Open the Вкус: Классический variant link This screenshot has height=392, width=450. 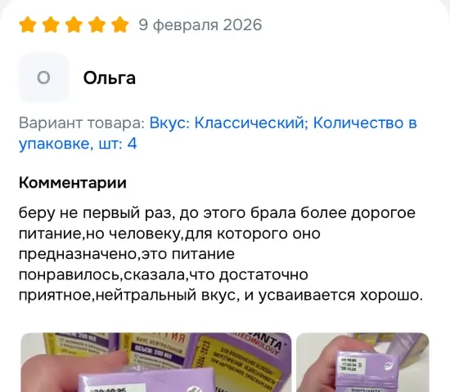tap(227, 123)
